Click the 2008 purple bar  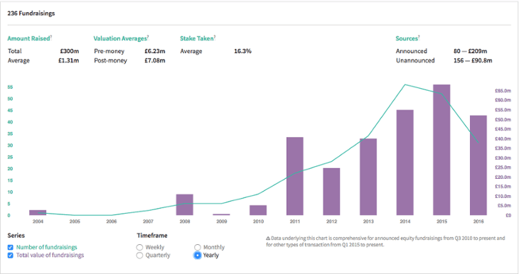pos(185,204)
